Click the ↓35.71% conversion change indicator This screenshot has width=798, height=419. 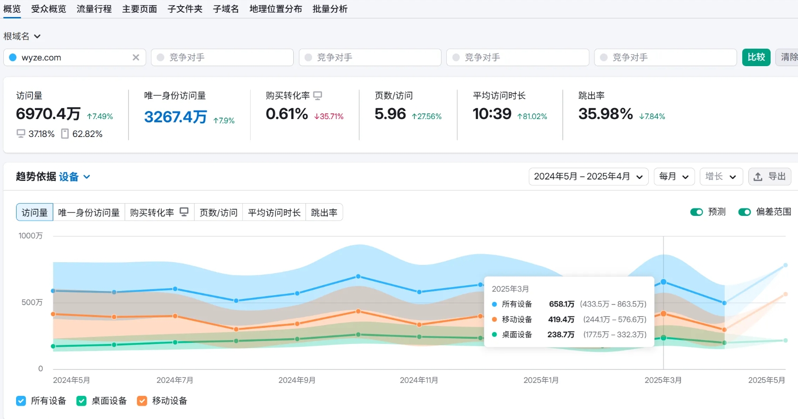click(329, 116)
